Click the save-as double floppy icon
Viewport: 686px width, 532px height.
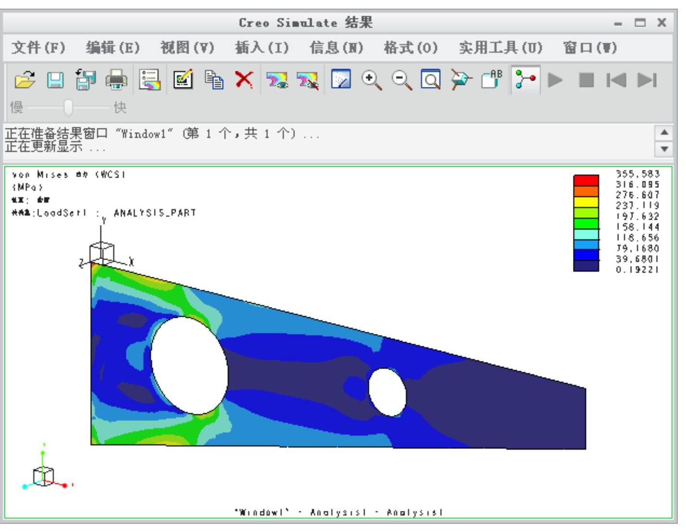[86, 80]
